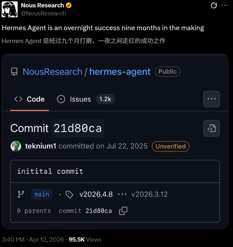Click the Grok slash icon
Image resolution: width=233 pixels, height=247 pixels.
click(x=213, y=5)
